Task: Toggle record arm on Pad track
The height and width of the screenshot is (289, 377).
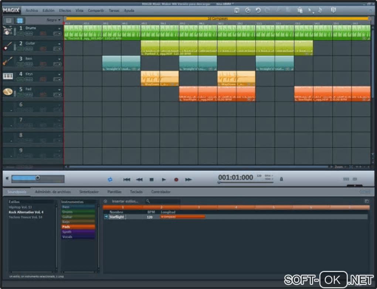Action: click(x=43, y=94)
